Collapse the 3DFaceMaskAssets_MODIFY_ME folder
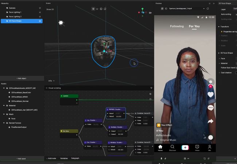 [x=4, y=88]
